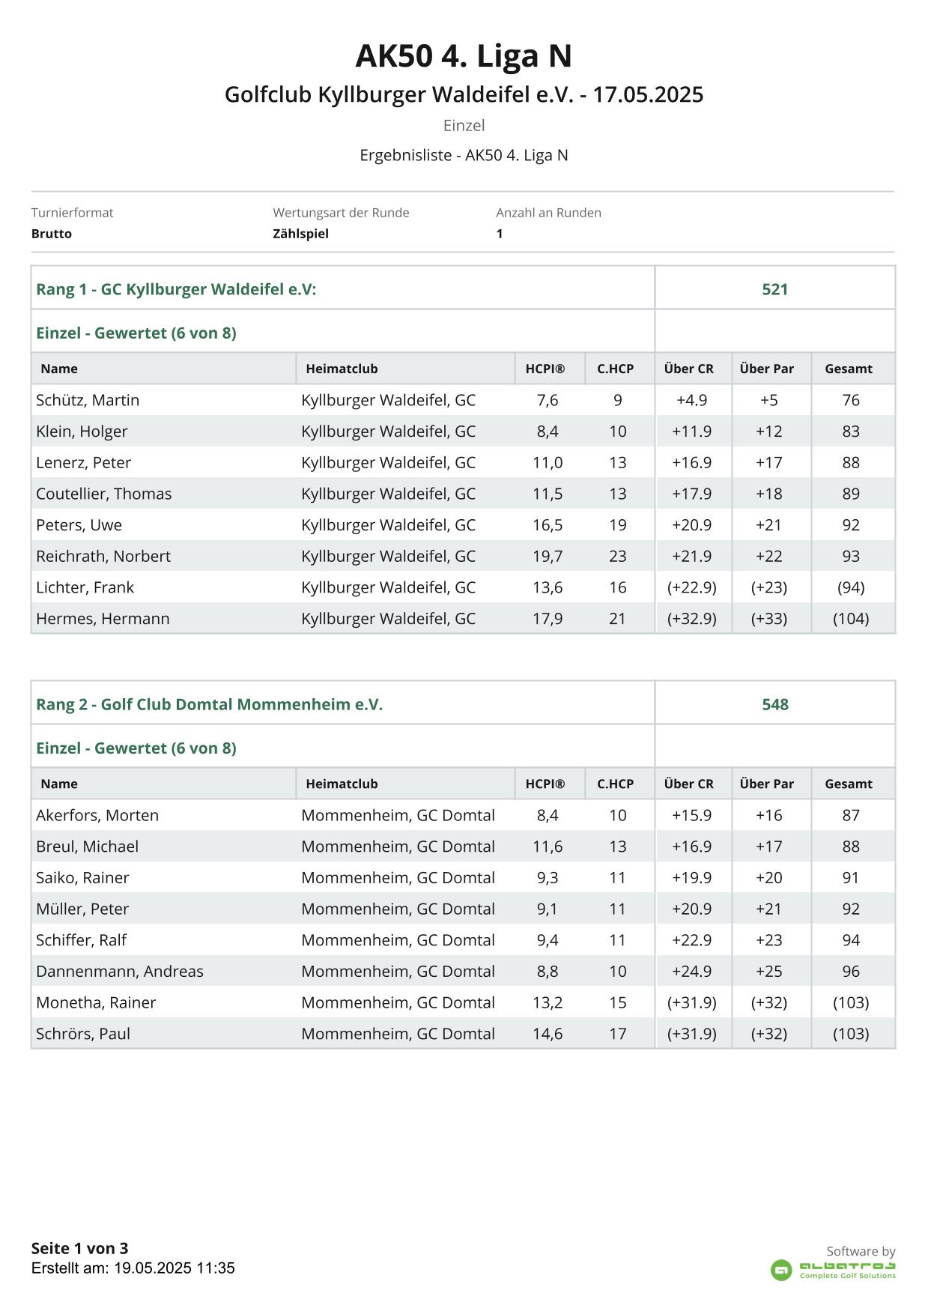The width and height of the screenshot is (928, 1314).
Task: Click Lichter, Frank's bracketed total (94)
Action: click(850, 587)
